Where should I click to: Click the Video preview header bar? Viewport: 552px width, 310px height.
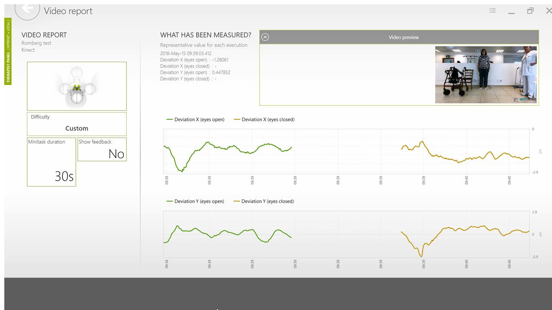[403, 37]
